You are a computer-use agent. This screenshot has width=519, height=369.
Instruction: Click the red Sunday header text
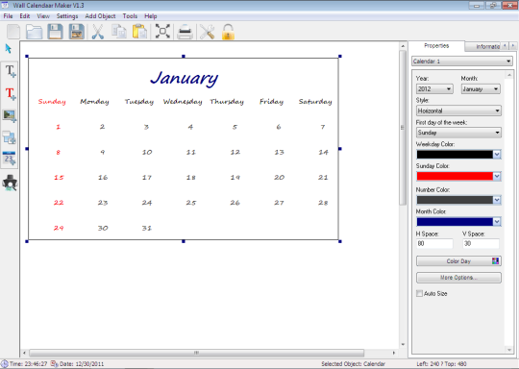tap(52, 102)
